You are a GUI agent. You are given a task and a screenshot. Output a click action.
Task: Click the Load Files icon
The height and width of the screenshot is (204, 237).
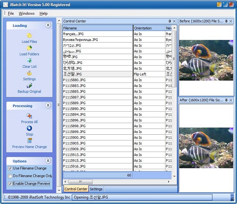coord(29,35)
